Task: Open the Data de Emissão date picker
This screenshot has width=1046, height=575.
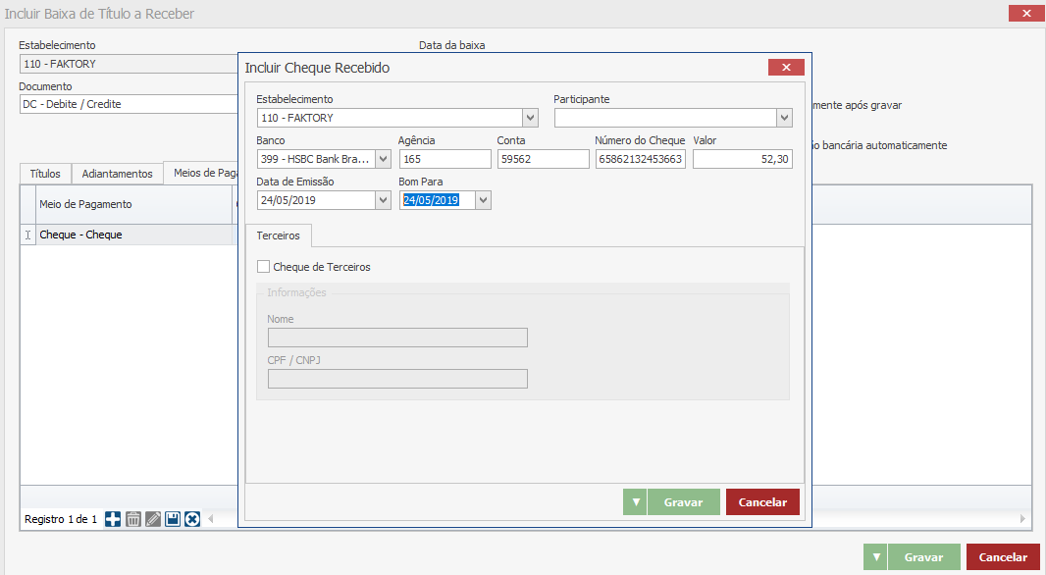Action: (383, 200)
